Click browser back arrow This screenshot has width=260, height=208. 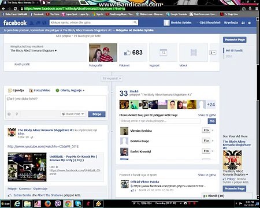point(3,9)
